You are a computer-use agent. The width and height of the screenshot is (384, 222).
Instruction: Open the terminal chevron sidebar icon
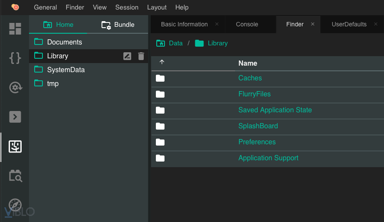click(x=15, y=117)
